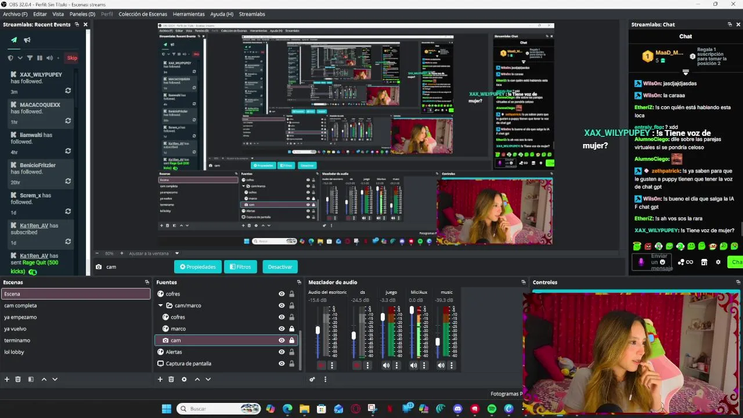Open scene filters icon in Escenas toolbar
Image resolution: width=743 pixels, height=418 pixels.
31,379
